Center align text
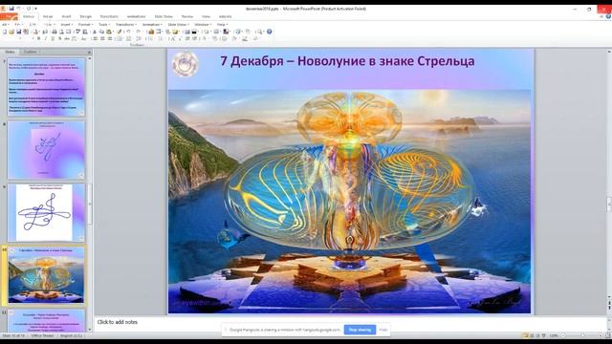 [102, 39]
